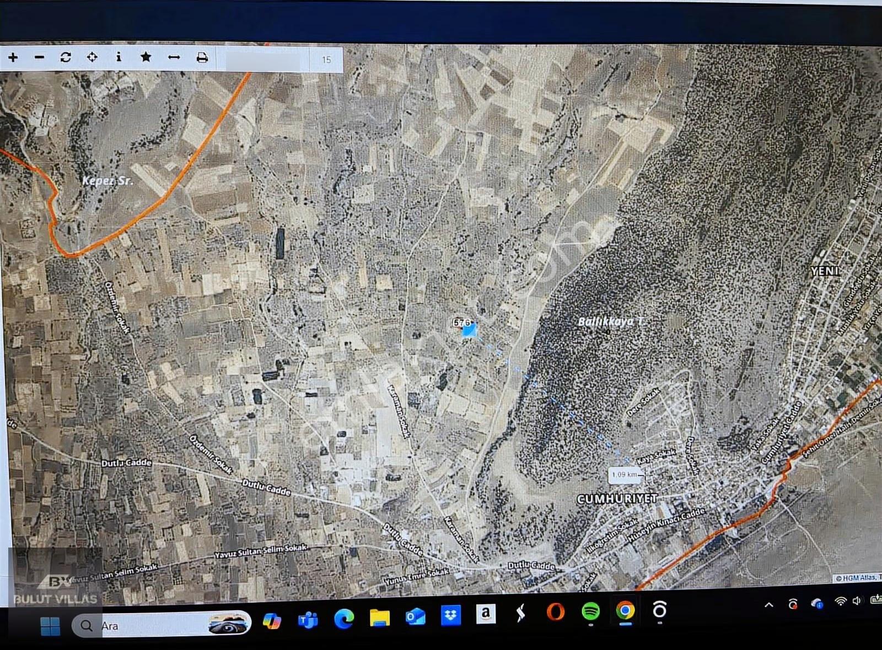Open Outlook from the taskbar
Screen dimensions: 882x650
[x=415, y=617]
